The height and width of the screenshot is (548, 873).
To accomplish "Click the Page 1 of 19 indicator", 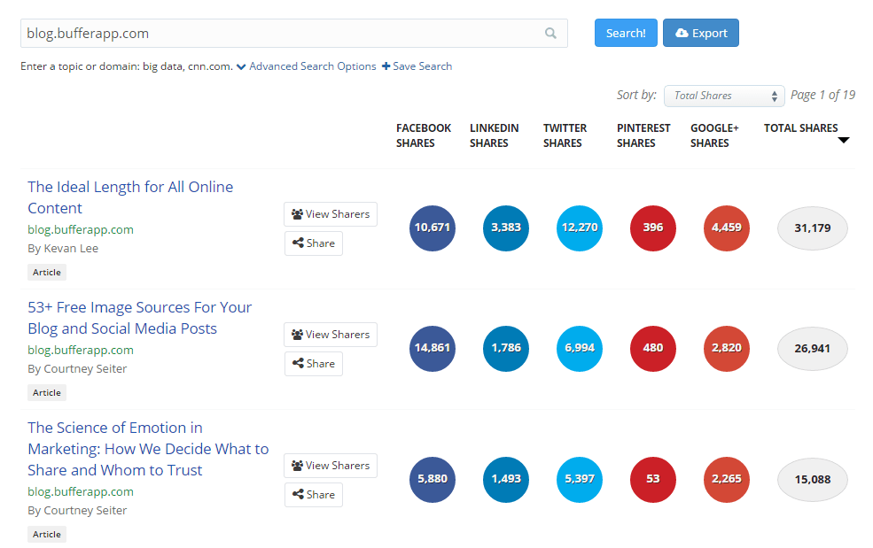I will (822, 95).
